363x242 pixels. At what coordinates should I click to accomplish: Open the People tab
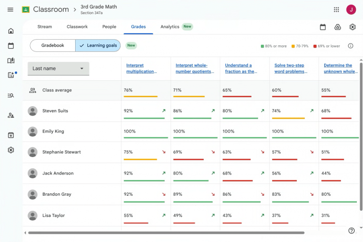coord(109,26)
